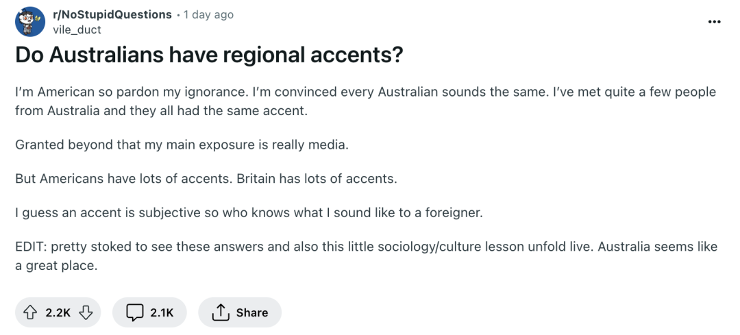Open the three-dot post options menu
This screenshot has height=335, width=740.
pyautogui.click(x=715, y=21)
